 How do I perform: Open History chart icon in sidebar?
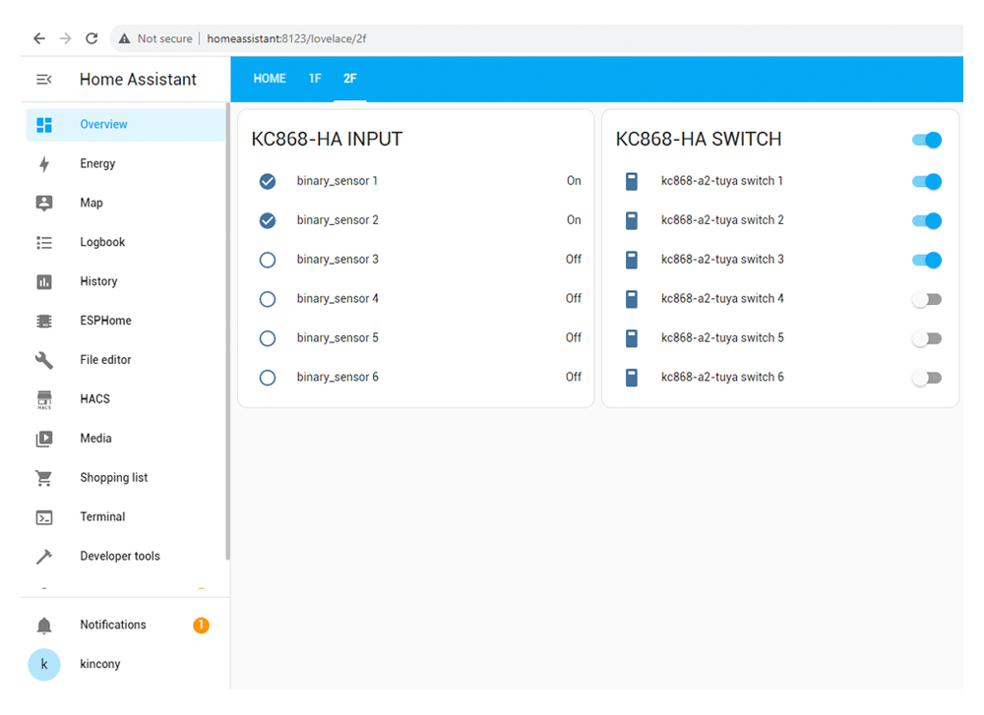point(44,282)
